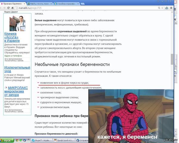Image resolution: width=179 pixels, height=143 pixels.
Task: Click the doctor photo in the ad
Action: point(17,23)
